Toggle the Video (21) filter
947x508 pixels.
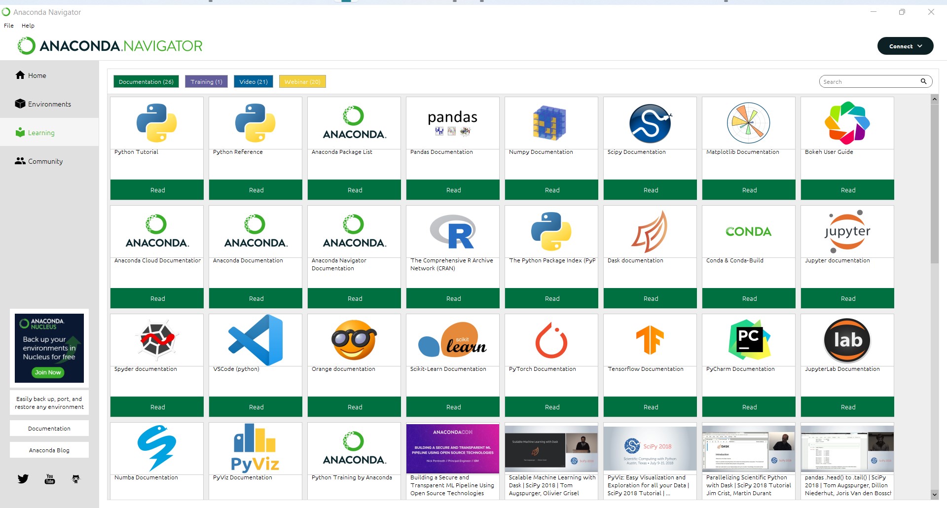coord(254,82)
